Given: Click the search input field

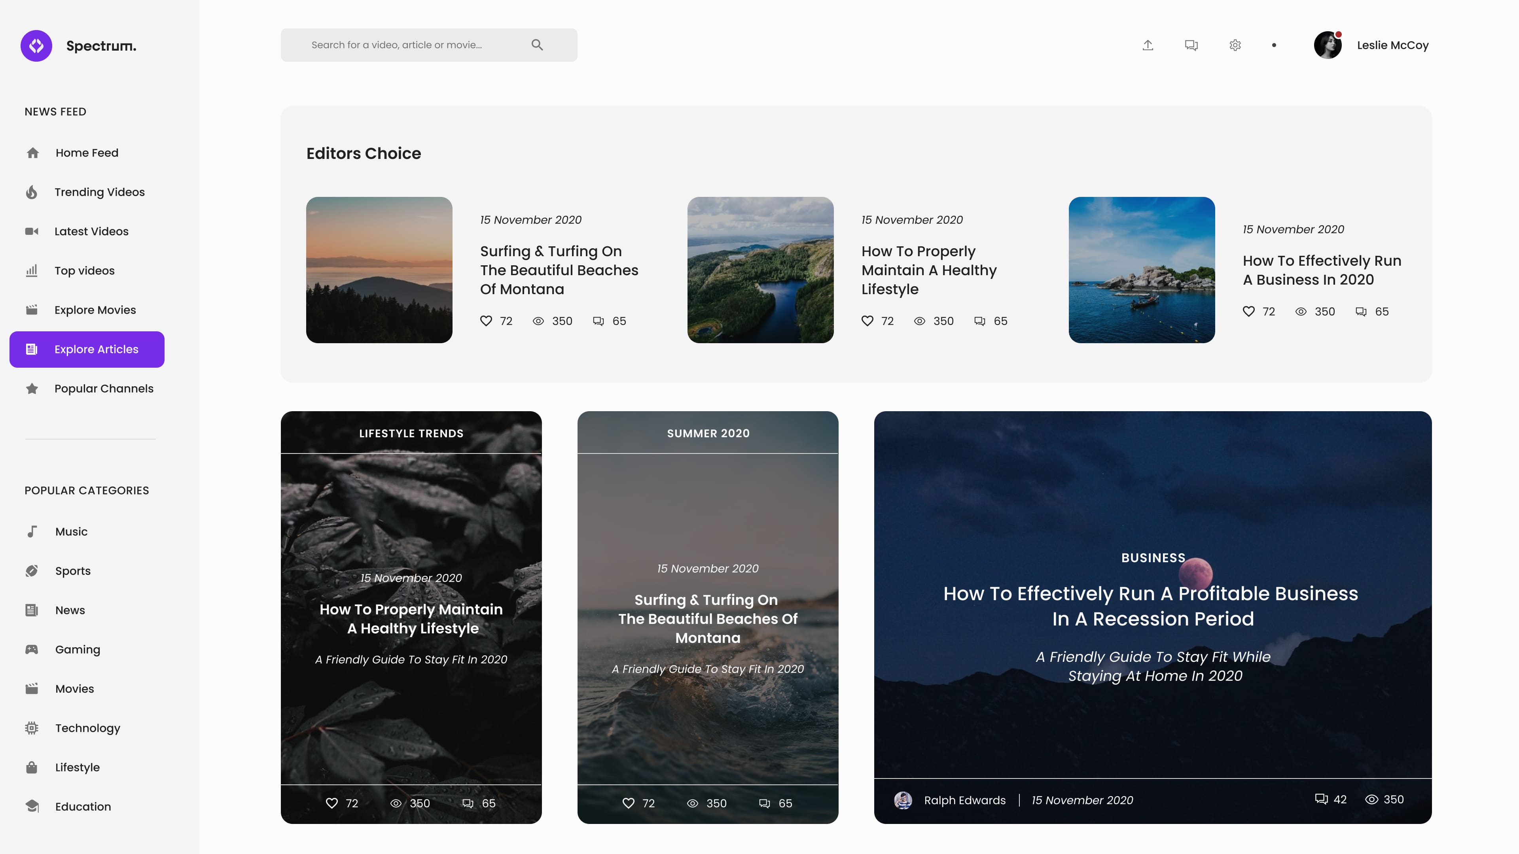Looking at the screenshot, I should [429, 45].
